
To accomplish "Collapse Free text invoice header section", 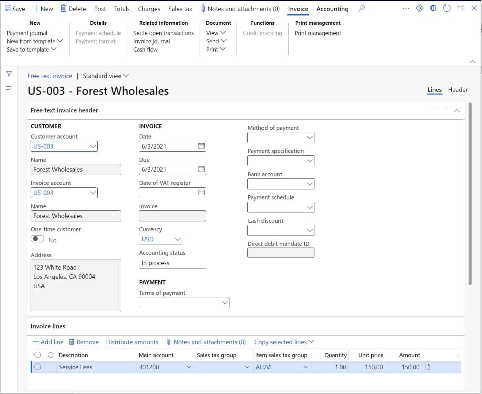I will click(x=457, y=110).
